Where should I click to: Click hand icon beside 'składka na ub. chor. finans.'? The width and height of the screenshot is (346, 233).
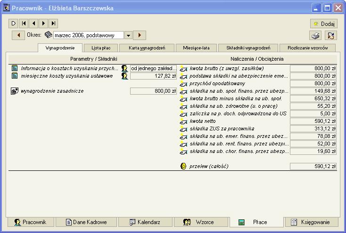coord(183,152)
